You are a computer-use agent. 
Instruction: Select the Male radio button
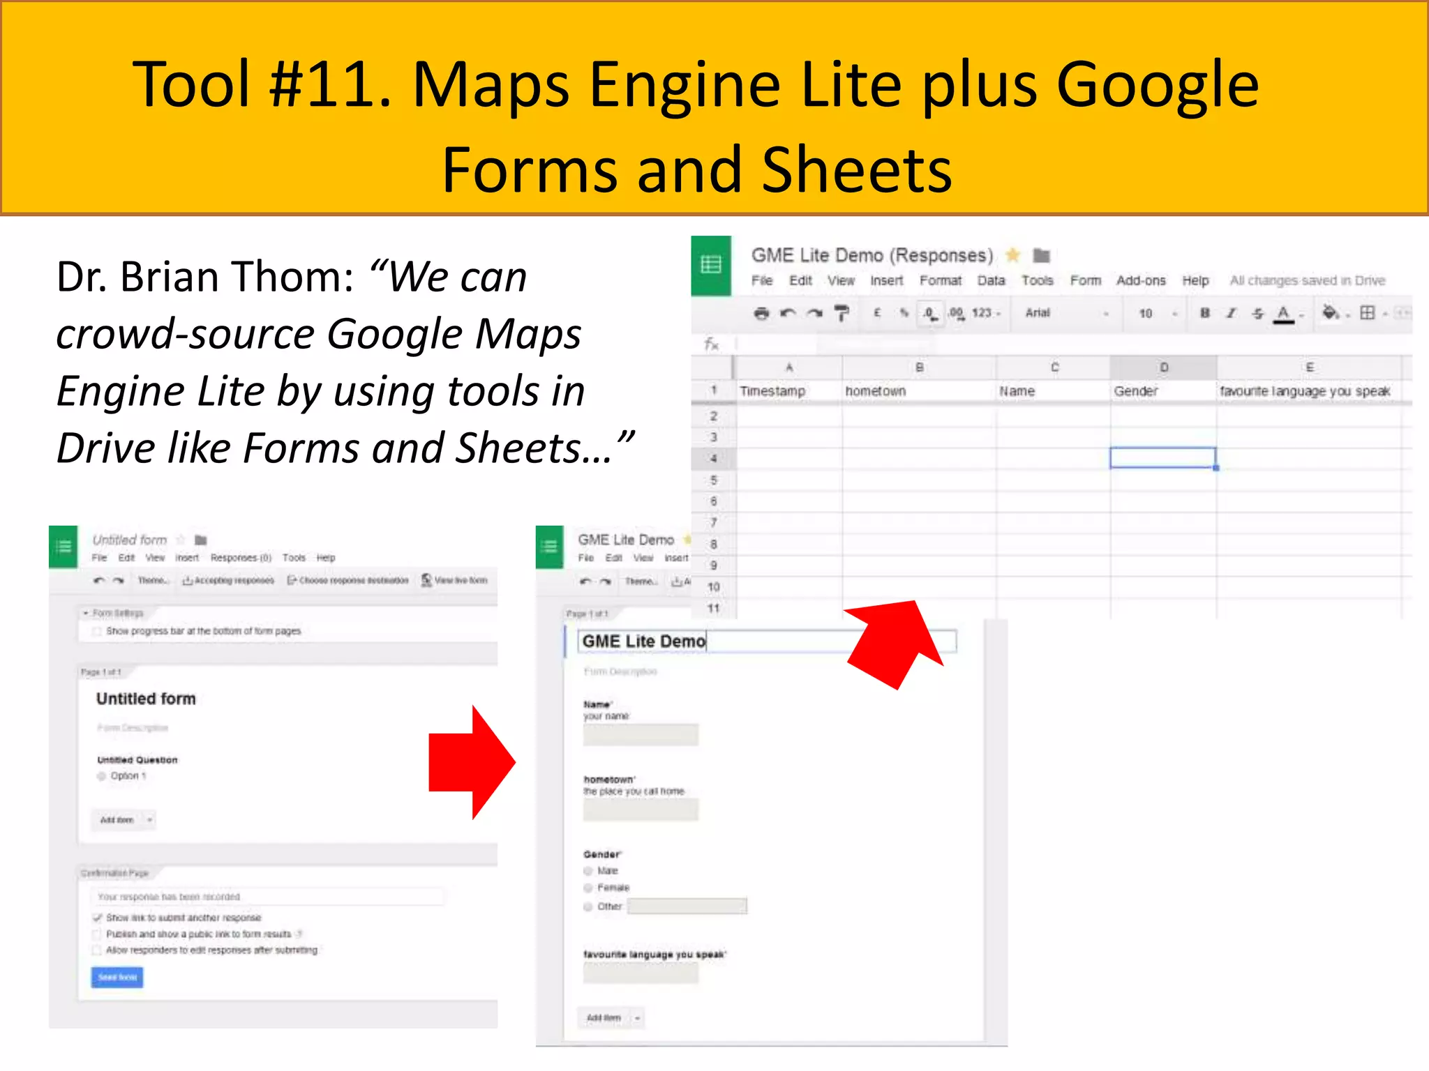(x=588, y=871)
